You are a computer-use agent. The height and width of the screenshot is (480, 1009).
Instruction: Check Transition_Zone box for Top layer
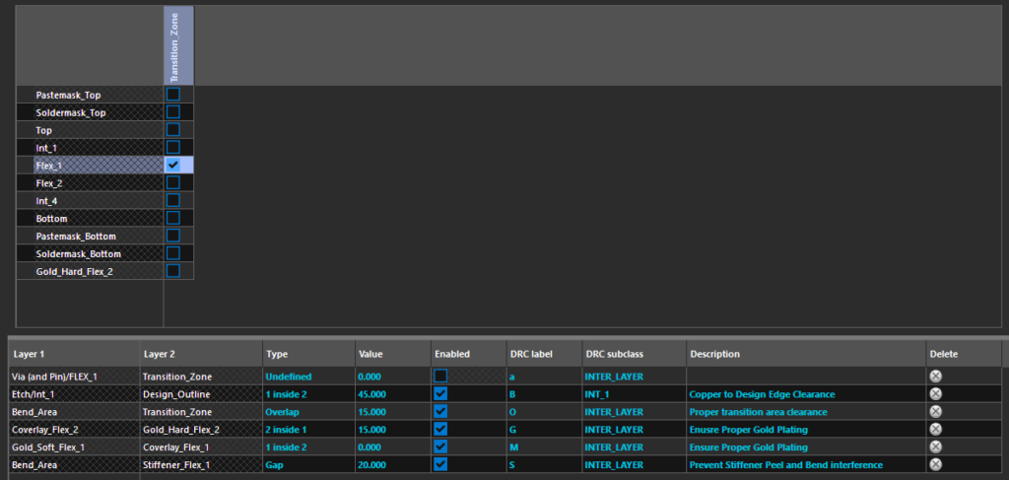click(x=173, y=130)
